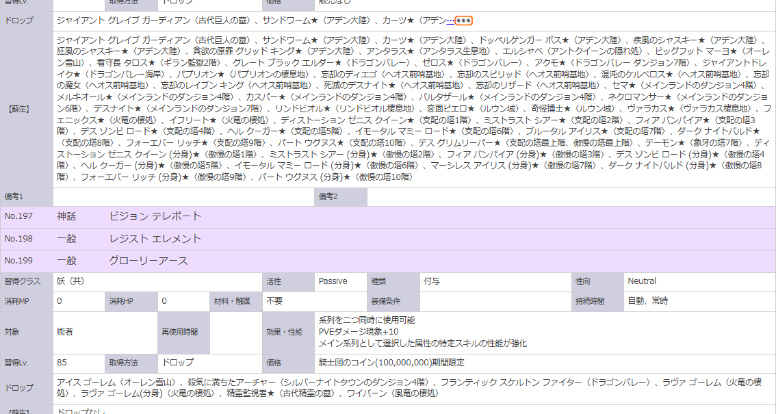Viewport: 776px width, 414px height.
Task: Click the 材料・触媒 header cell
Action: pyautogui.click(x=235, y=301)
